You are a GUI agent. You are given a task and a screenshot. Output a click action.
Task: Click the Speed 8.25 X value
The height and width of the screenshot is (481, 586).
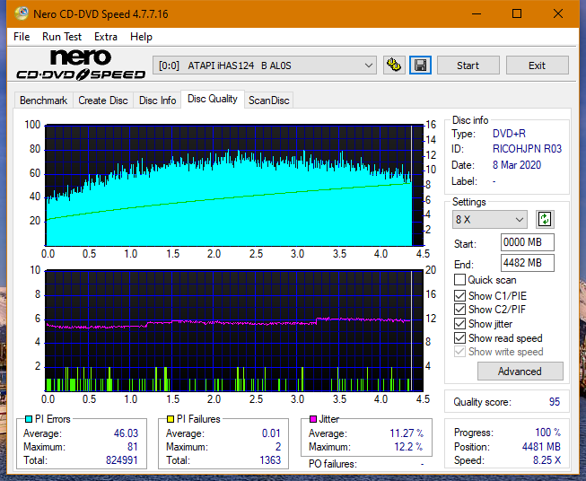(x=547, y=460)
